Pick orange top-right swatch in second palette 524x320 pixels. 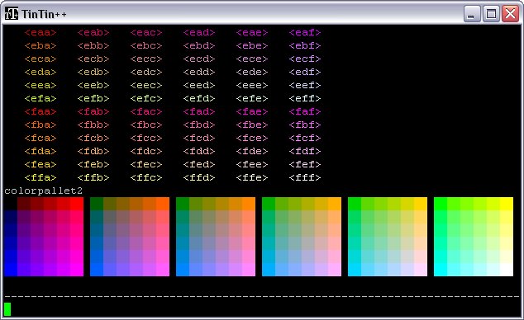[x=163, y=204]
